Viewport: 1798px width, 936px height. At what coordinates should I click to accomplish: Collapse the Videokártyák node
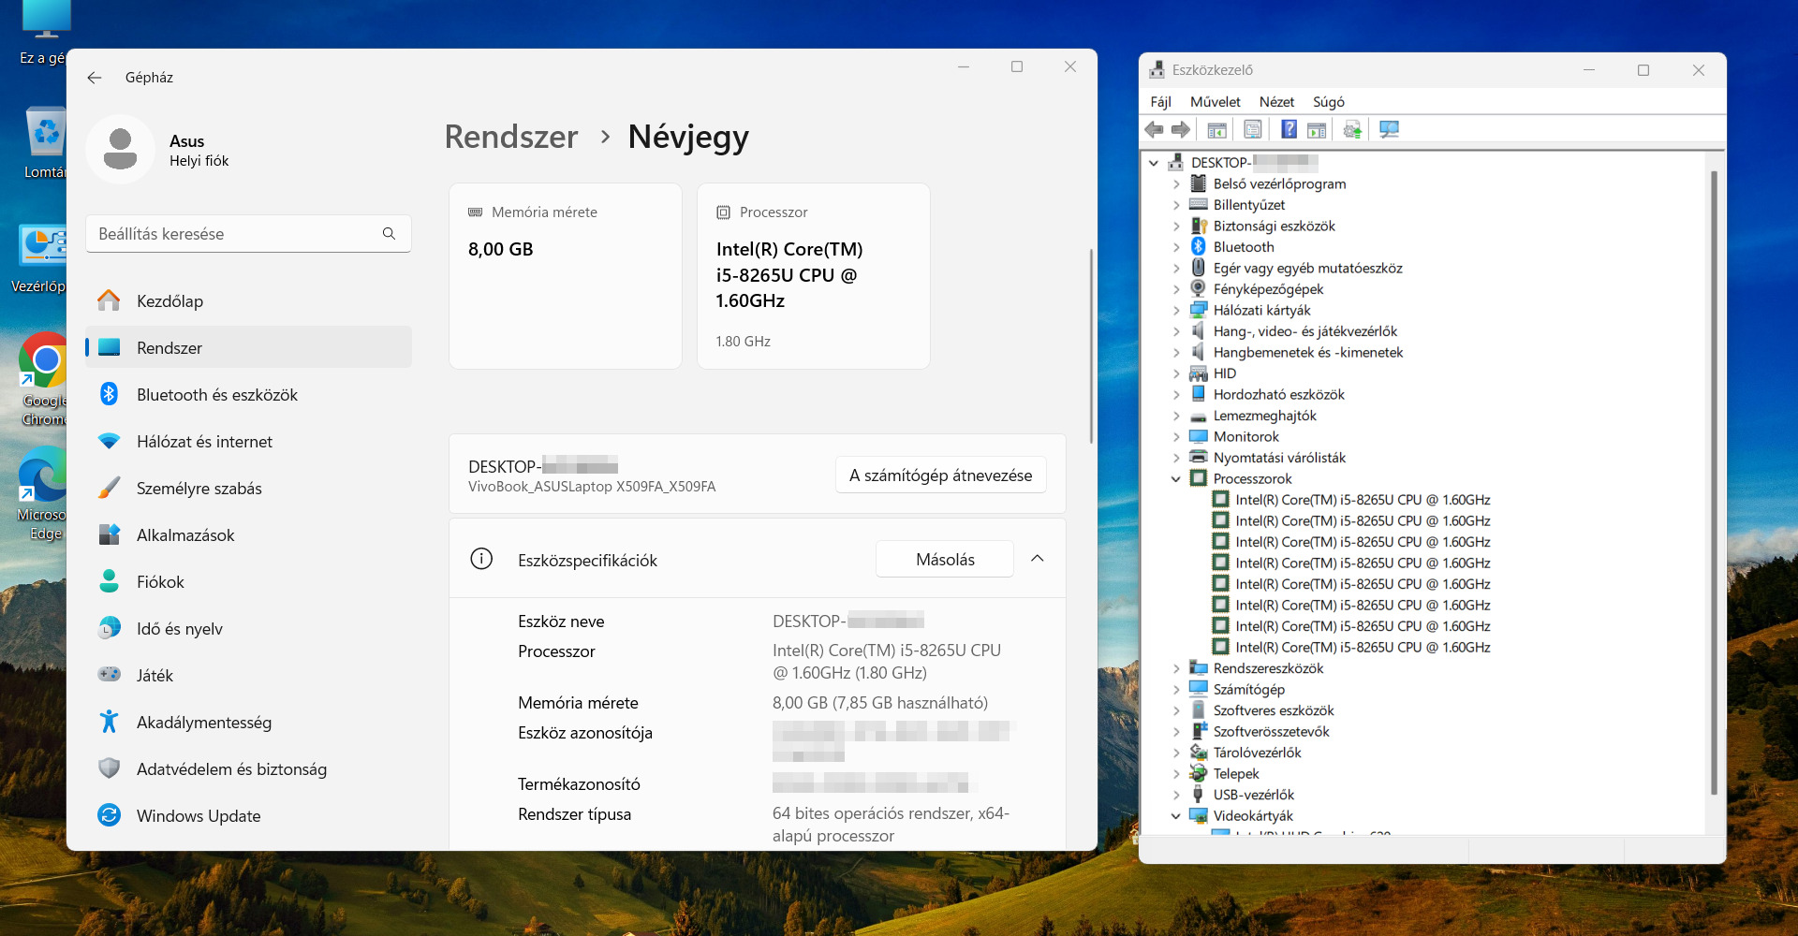click(x=1176, y=815)
